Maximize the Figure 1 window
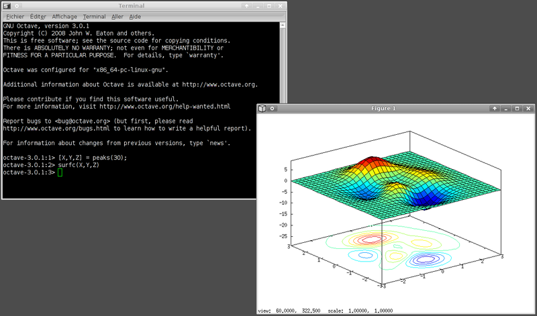The image size is (537, 316). click(518, 108)
